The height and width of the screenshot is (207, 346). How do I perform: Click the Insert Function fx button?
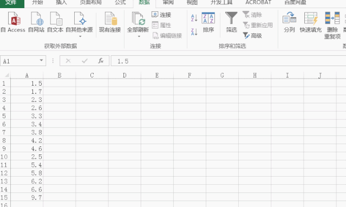coord(101,61)
